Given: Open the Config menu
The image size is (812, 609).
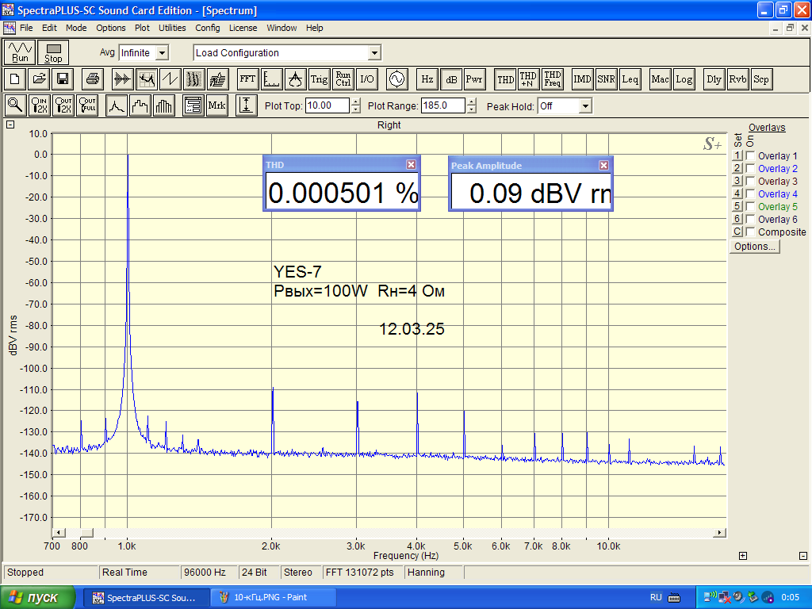Looking at the screenshot, I should point(208,28).
